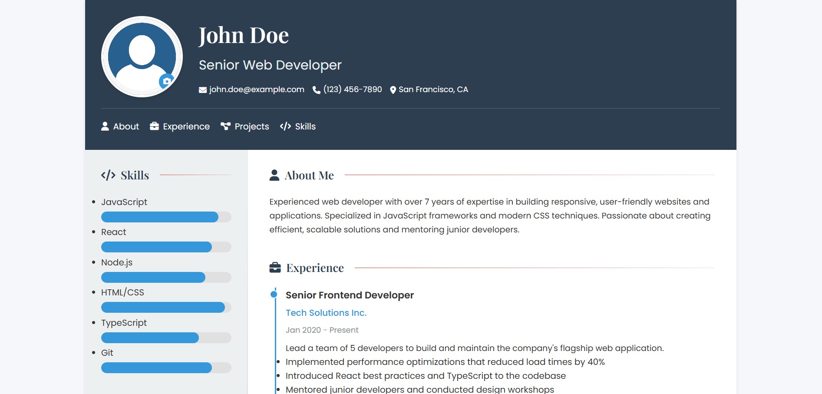Click the envelope email icon
The width and height of the screenshot is (822, 394).
(203, 90)
